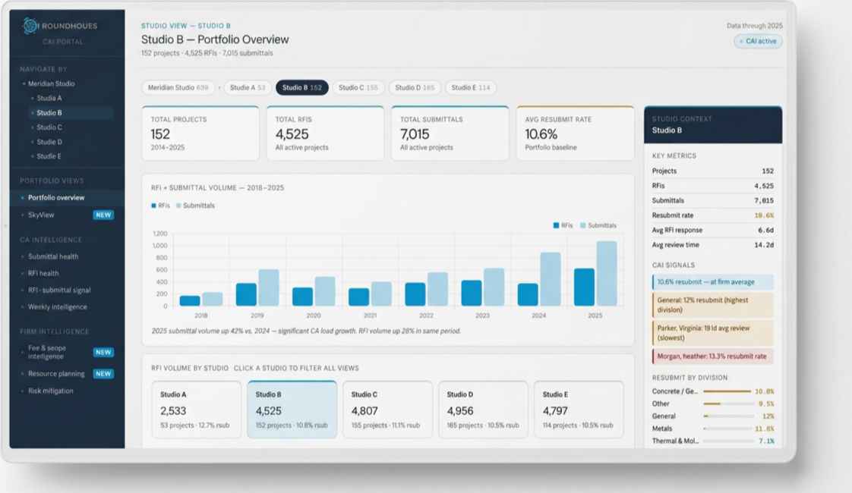Click the 'Avg RFI response' 6.6d row
Image resolution: width=852 pixels, height=493 pixels.
point(713,231)
